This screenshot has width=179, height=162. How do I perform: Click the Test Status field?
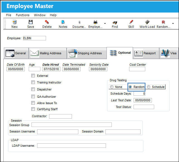click(x=144, y=107)
